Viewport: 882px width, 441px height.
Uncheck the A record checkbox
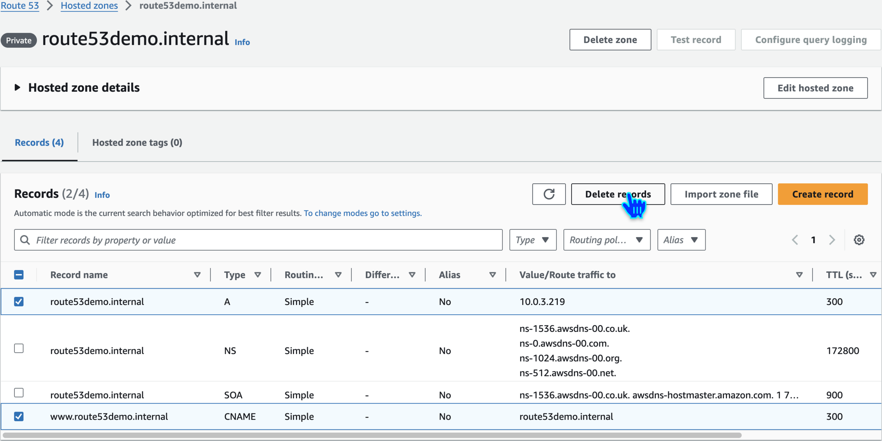click(x=19, y=302)
